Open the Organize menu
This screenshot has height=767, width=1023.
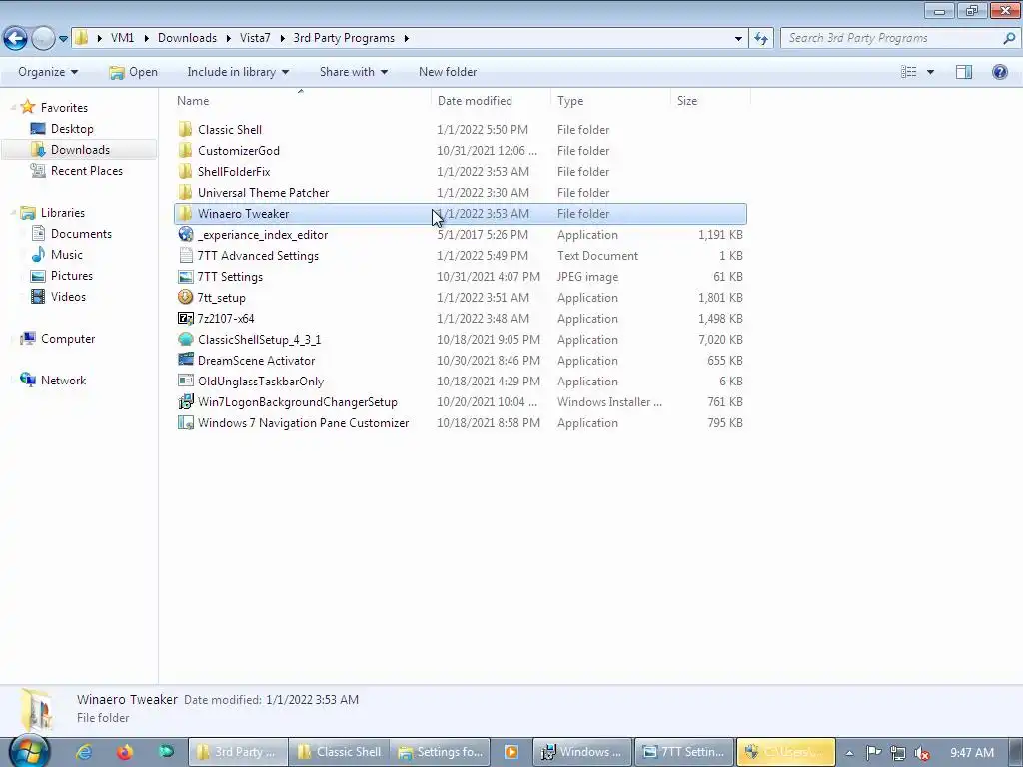tap(48, 72)
